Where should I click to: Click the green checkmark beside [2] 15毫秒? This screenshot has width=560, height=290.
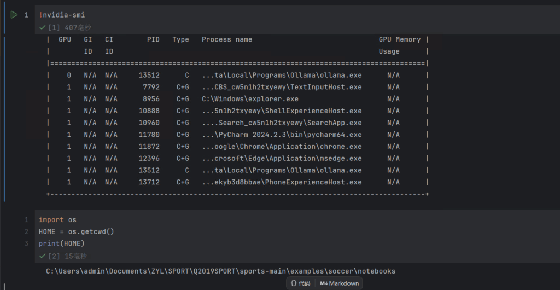tap(43, 256)
